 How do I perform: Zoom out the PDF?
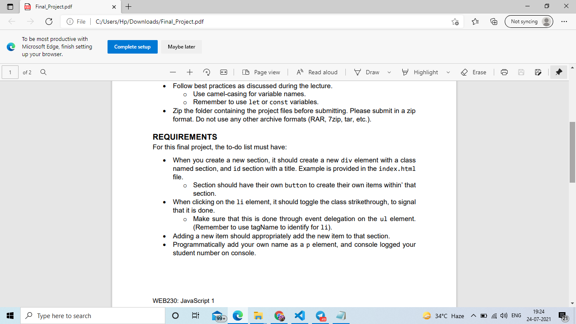point(173,72)
